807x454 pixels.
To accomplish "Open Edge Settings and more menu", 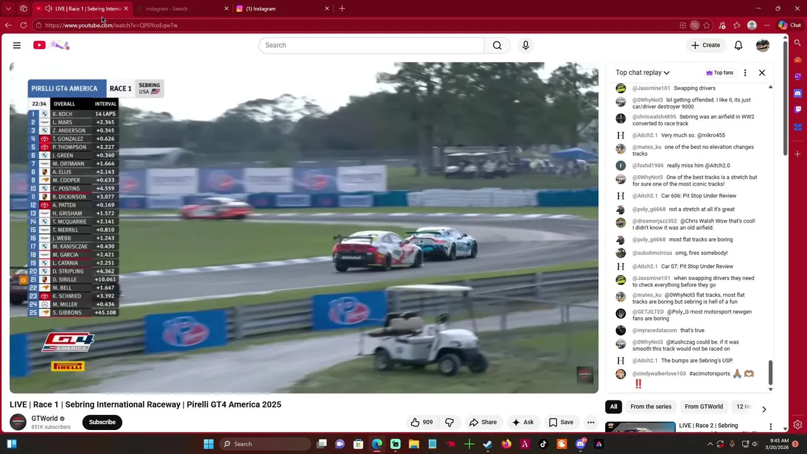I will click(767, 25).
